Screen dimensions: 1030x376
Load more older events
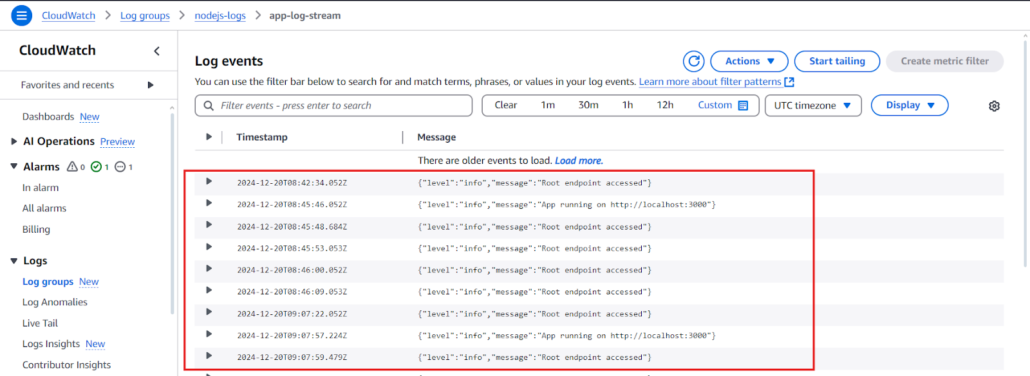(x=579, y=161)
